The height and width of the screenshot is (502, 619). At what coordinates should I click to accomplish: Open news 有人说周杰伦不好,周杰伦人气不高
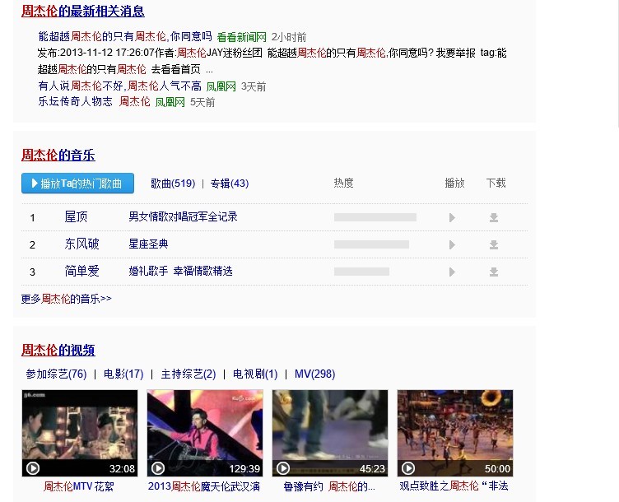coord(119,86)
